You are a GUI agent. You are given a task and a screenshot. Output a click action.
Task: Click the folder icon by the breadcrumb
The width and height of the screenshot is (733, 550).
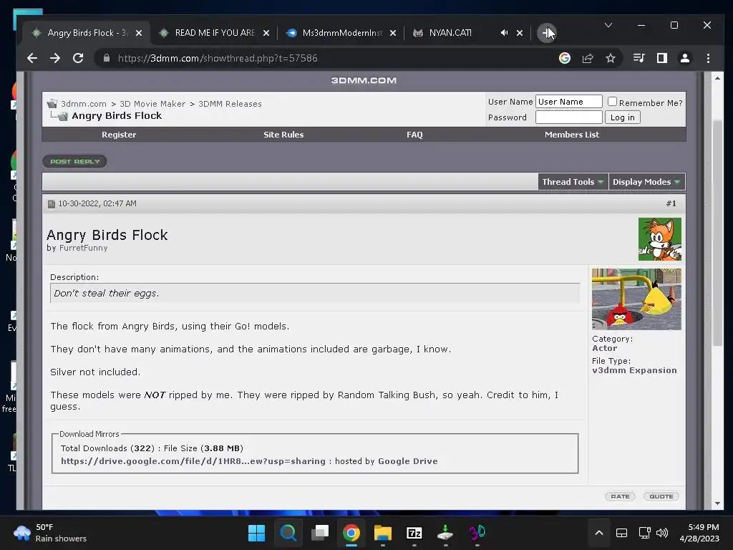52,103
